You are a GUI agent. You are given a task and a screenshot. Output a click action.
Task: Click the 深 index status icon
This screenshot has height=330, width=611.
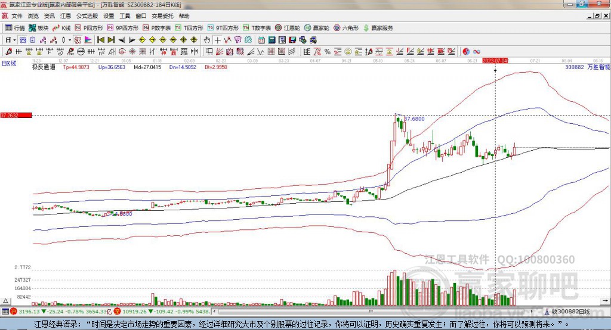[x=116, y=312]
